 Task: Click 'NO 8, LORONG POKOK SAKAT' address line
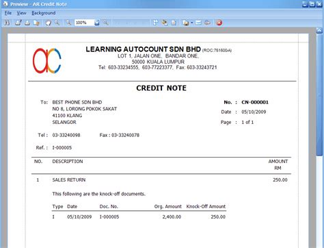coord(85,109)
